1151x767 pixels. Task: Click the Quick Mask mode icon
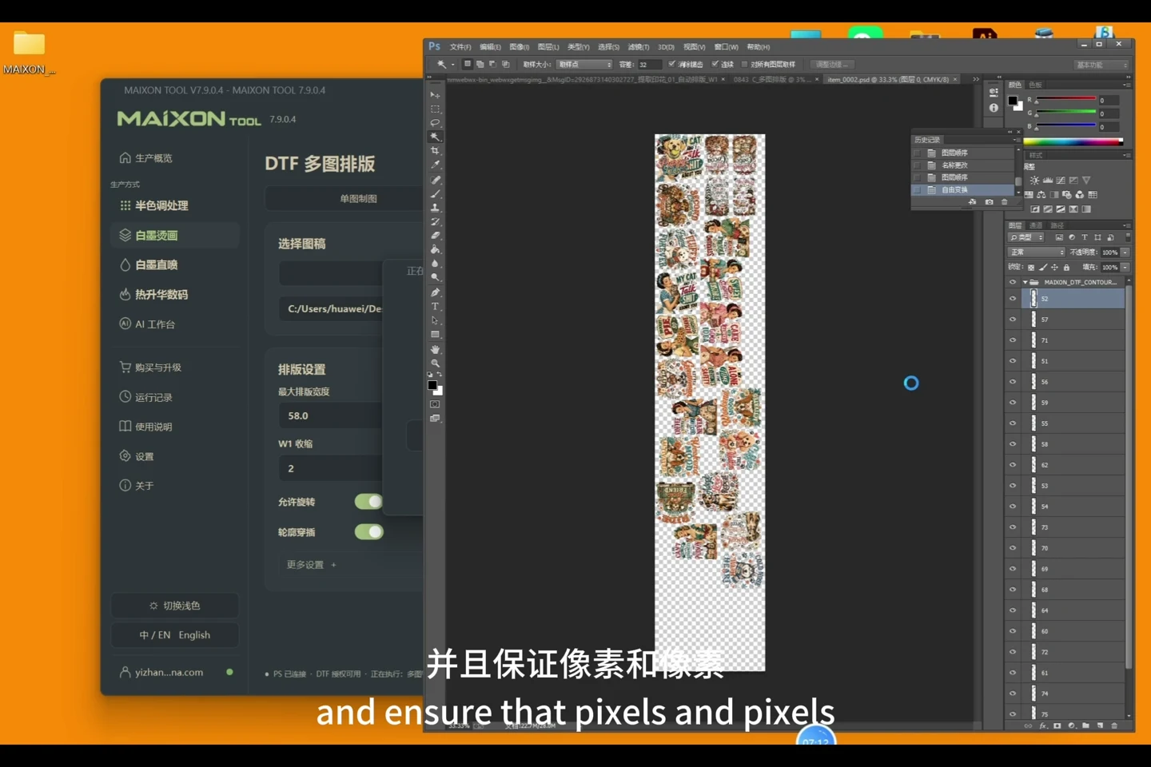435,405
